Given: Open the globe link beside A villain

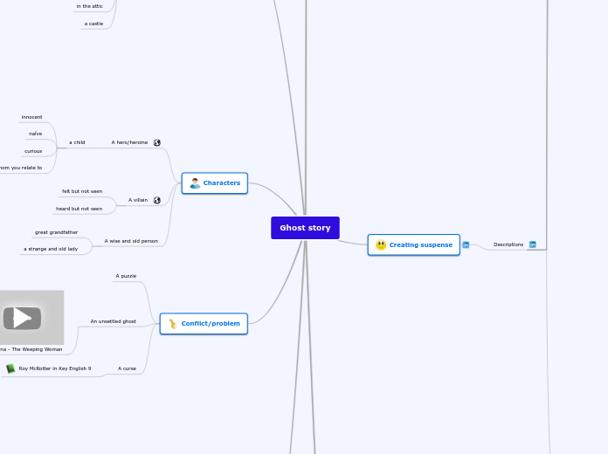Looking at the screenshot, I should pos(157,200).
